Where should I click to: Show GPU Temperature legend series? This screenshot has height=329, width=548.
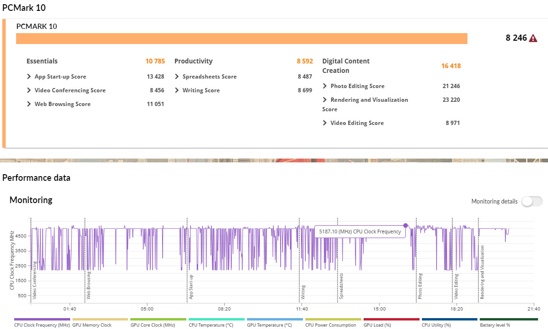(274, 320)
